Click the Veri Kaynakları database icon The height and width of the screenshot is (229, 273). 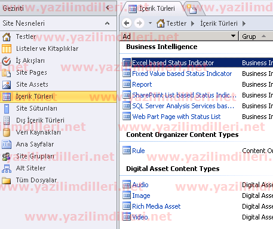coord(7,132)
